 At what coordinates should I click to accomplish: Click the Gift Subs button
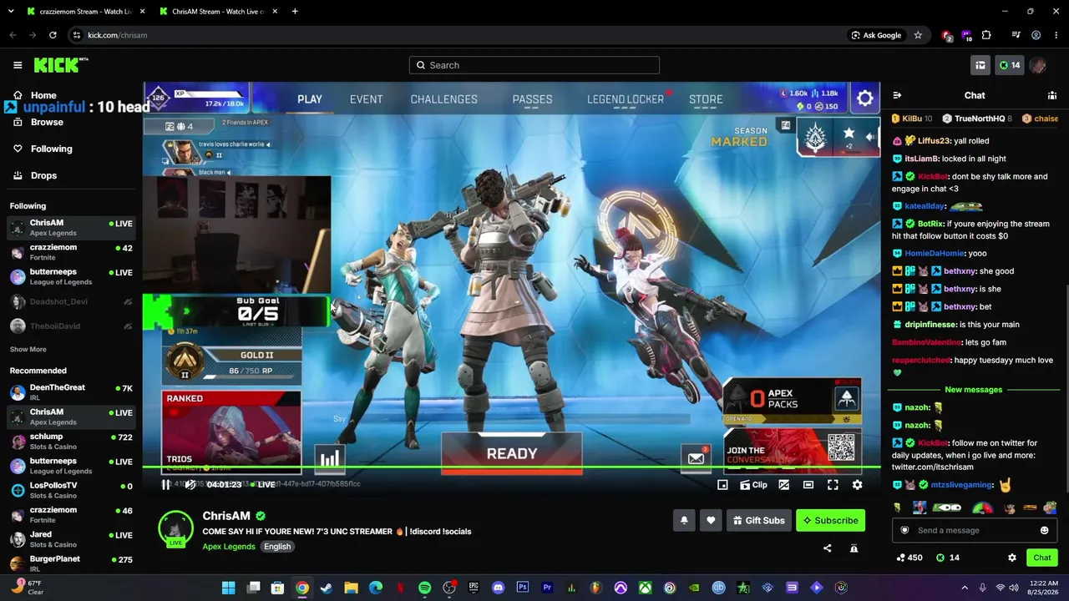[759, 520]
